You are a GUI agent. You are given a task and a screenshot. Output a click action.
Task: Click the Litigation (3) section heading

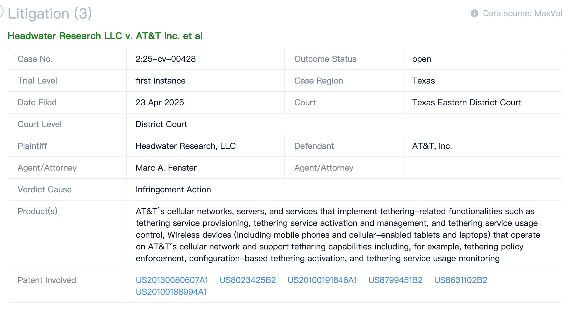[x=50, y=14]
